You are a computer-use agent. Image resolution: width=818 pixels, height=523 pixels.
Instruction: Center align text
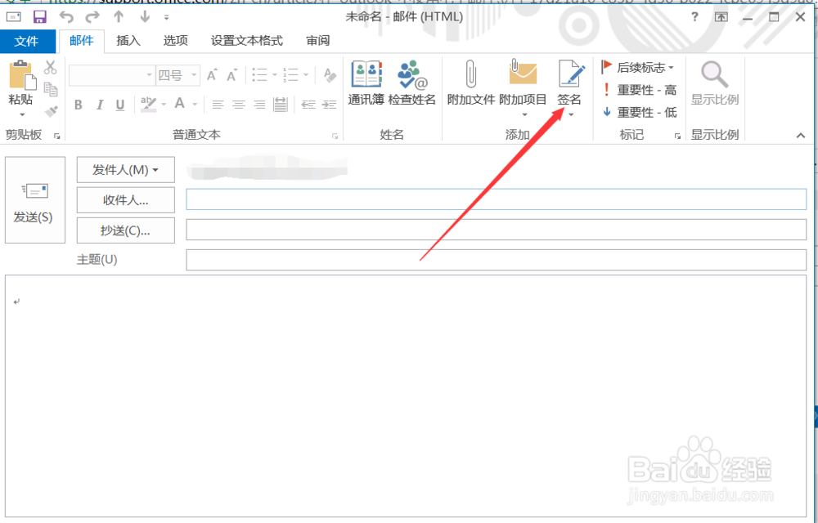point(238,105)
